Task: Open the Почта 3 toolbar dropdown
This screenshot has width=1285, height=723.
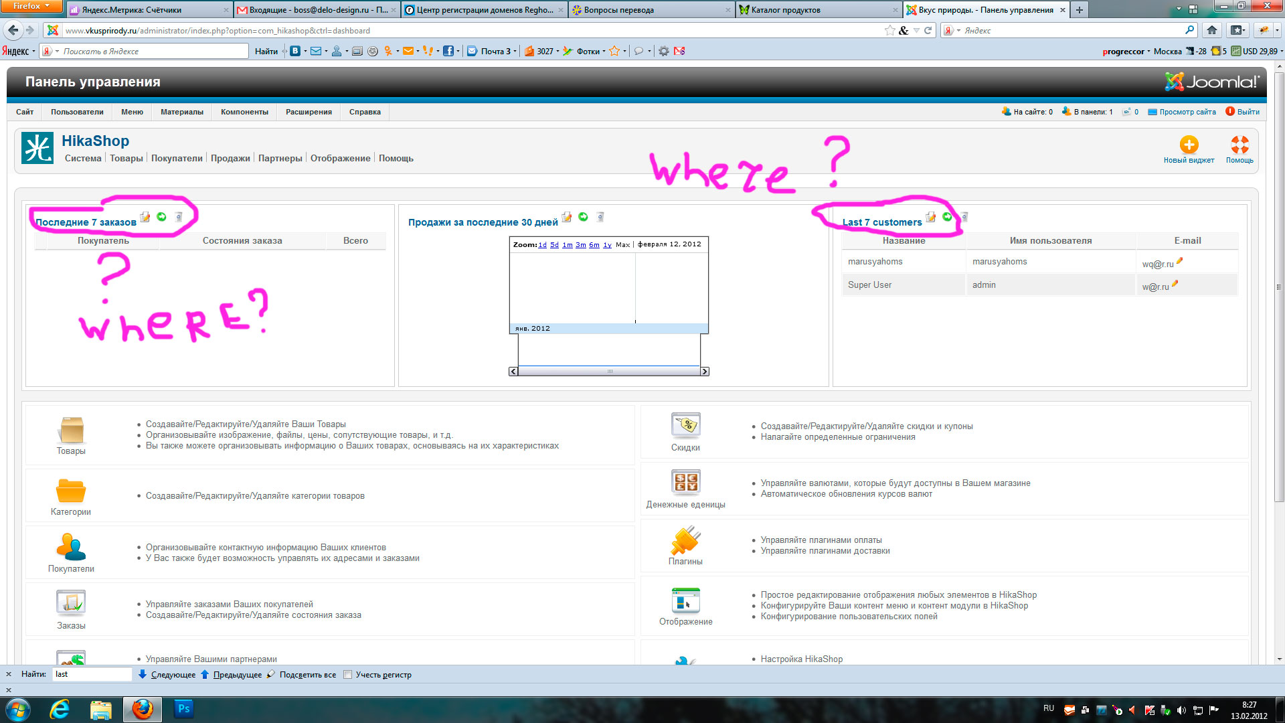Action: (x=515, y=52)
